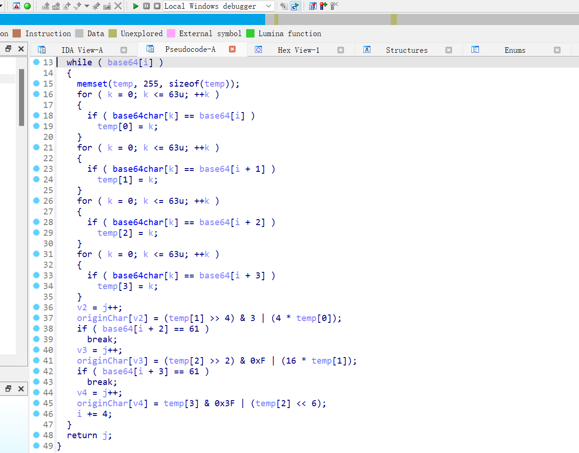579x453 pixels.
Task: Float the lower left panel with the restore icon
Action: click(8, 389)
